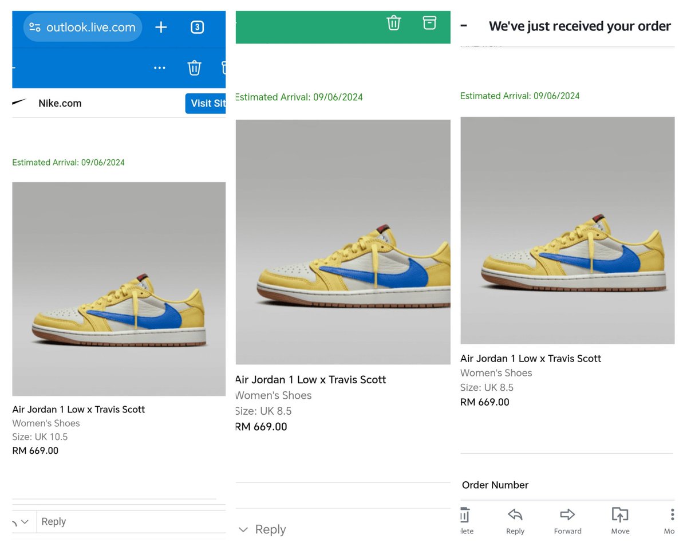Open the shoe image above the size UK 10.5 listing
The width and height of the screenshot is (687, 550).
119,289
